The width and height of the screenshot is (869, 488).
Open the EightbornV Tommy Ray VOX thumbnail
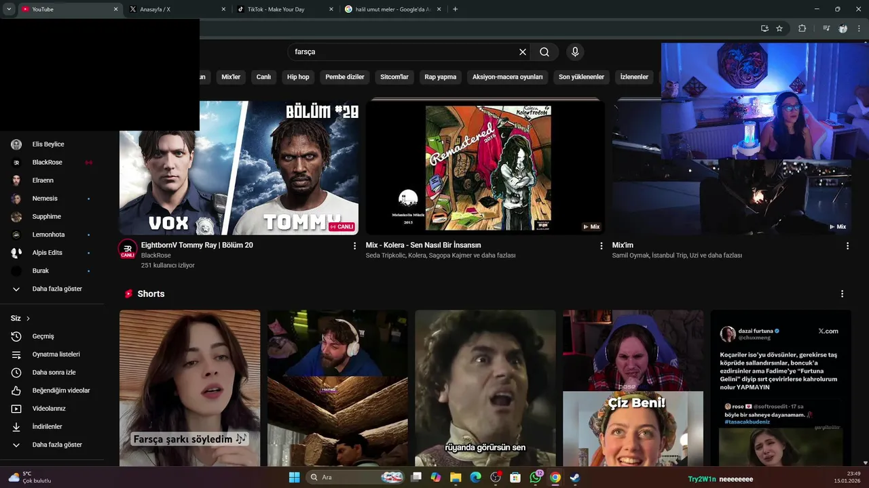pos(239,167)
